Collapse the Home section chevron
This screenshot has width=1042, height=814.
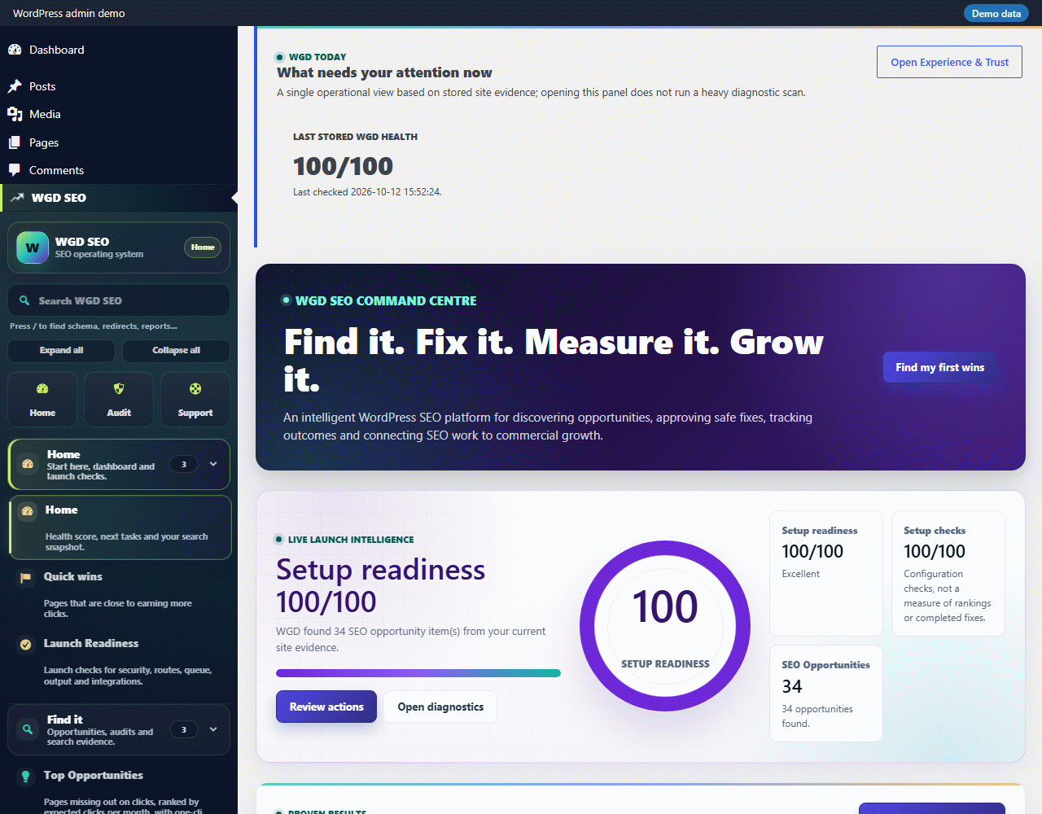click(x=213, y=464)
